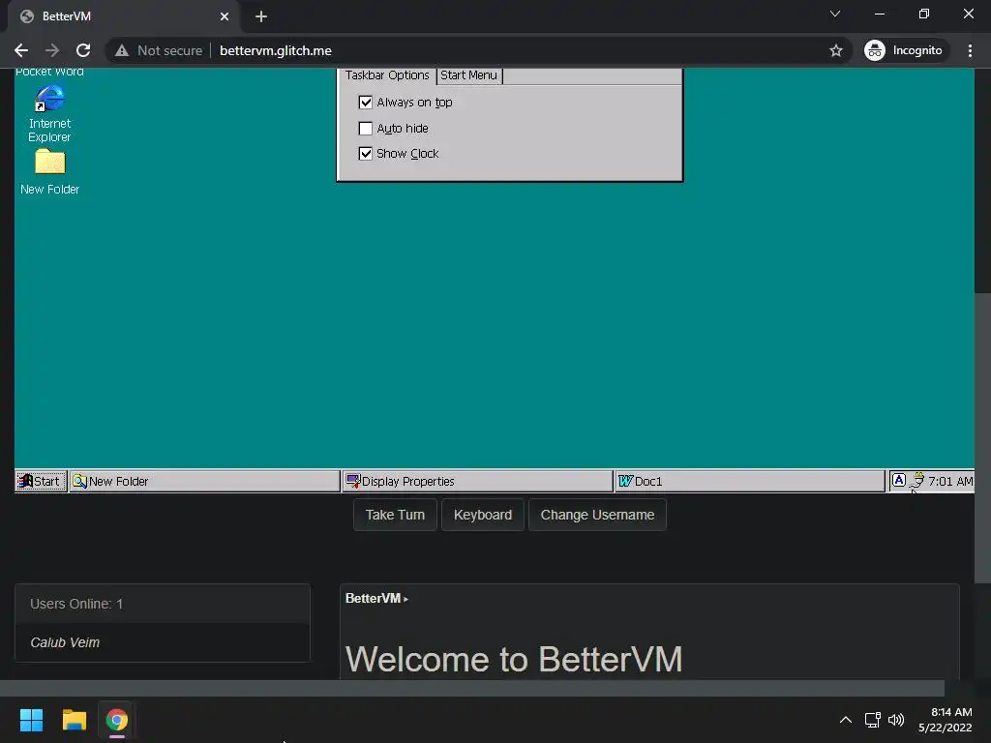The width and height of the screenshot is (991, 743).
Task: Click the address bar URL bettervm.glitch.me
Action: [x=276, y=50]
